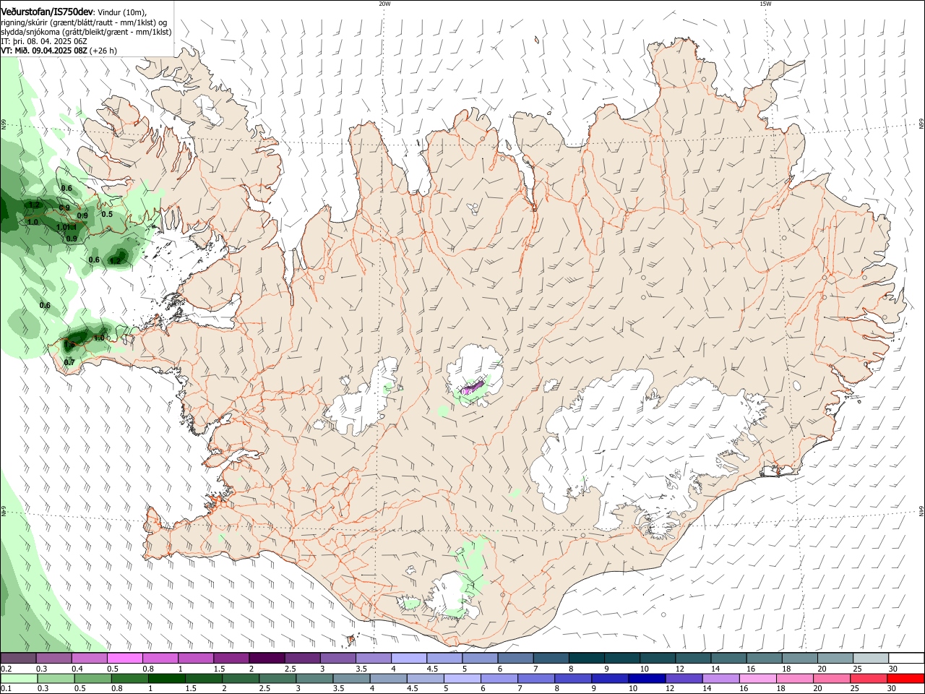Click the 15W longitude label

point(765,4)
